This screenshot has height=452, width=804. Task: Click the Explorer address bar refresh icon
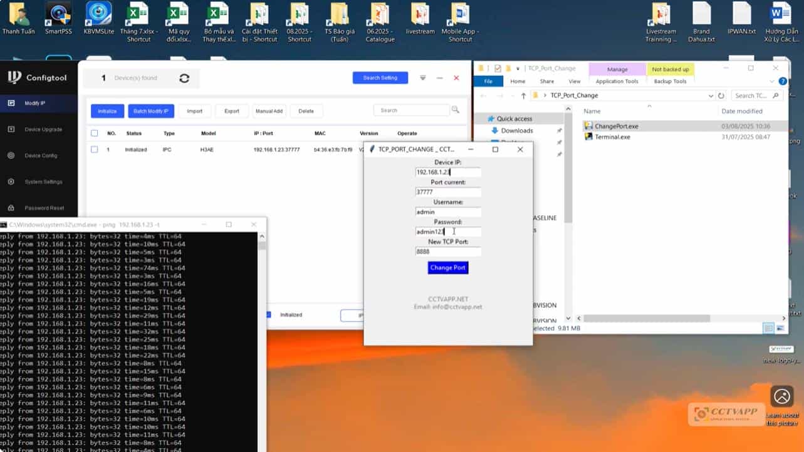point(721,96)
